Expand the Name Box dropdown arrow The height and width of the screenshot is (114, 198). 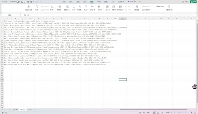tap(19, 15)
